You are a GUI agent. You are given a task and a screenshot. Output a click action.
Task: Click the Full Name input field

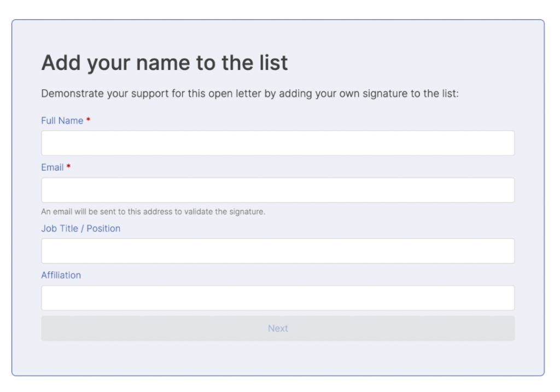coord(278,143)
